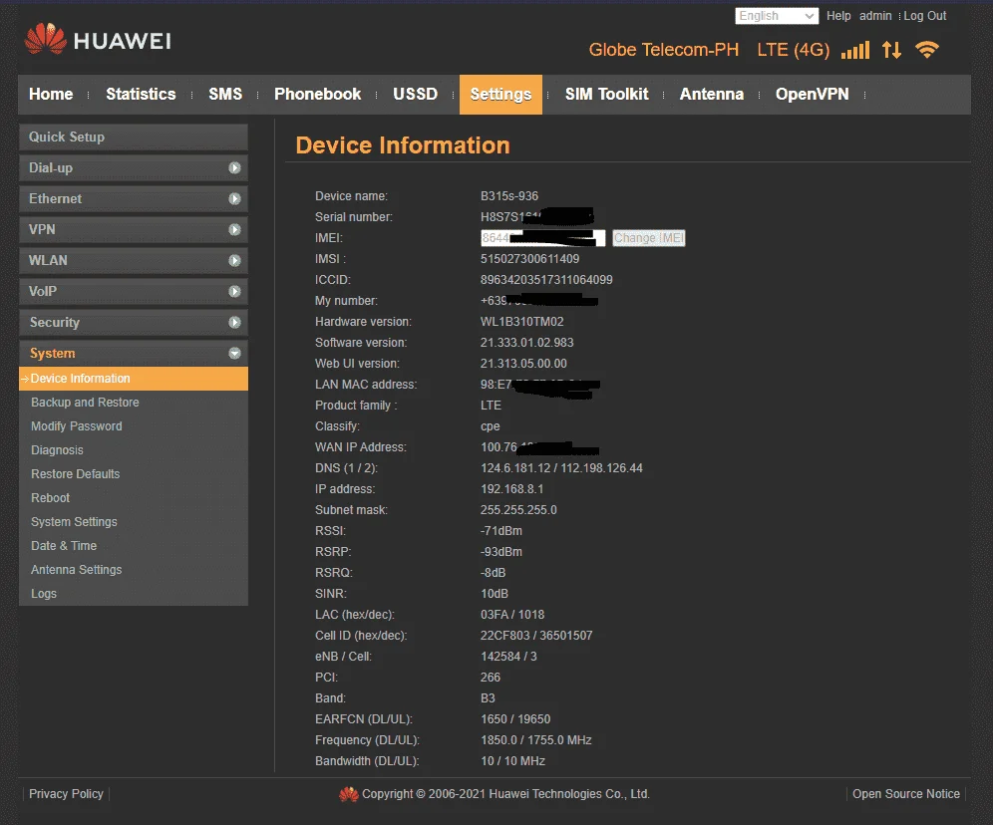
Task: Collapse the System menu arrow
Action: click(x=234, y=353)
